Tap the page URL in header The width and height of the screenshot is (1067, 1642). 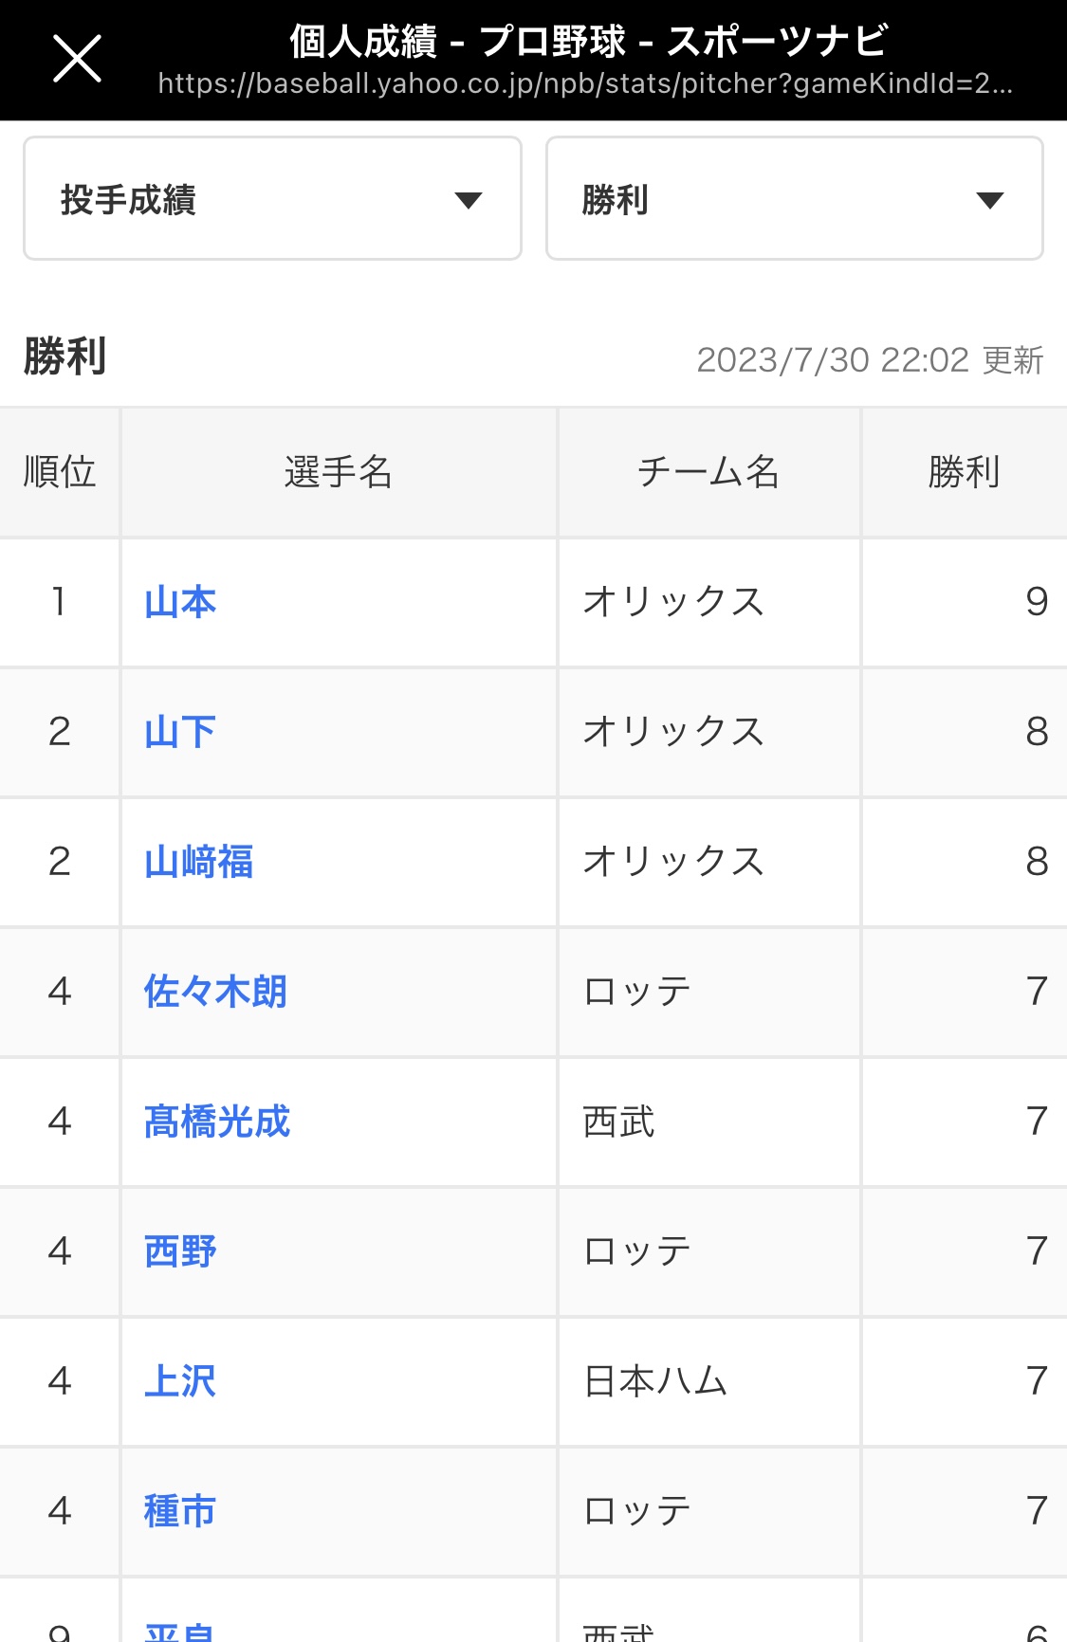click(585, 84)
